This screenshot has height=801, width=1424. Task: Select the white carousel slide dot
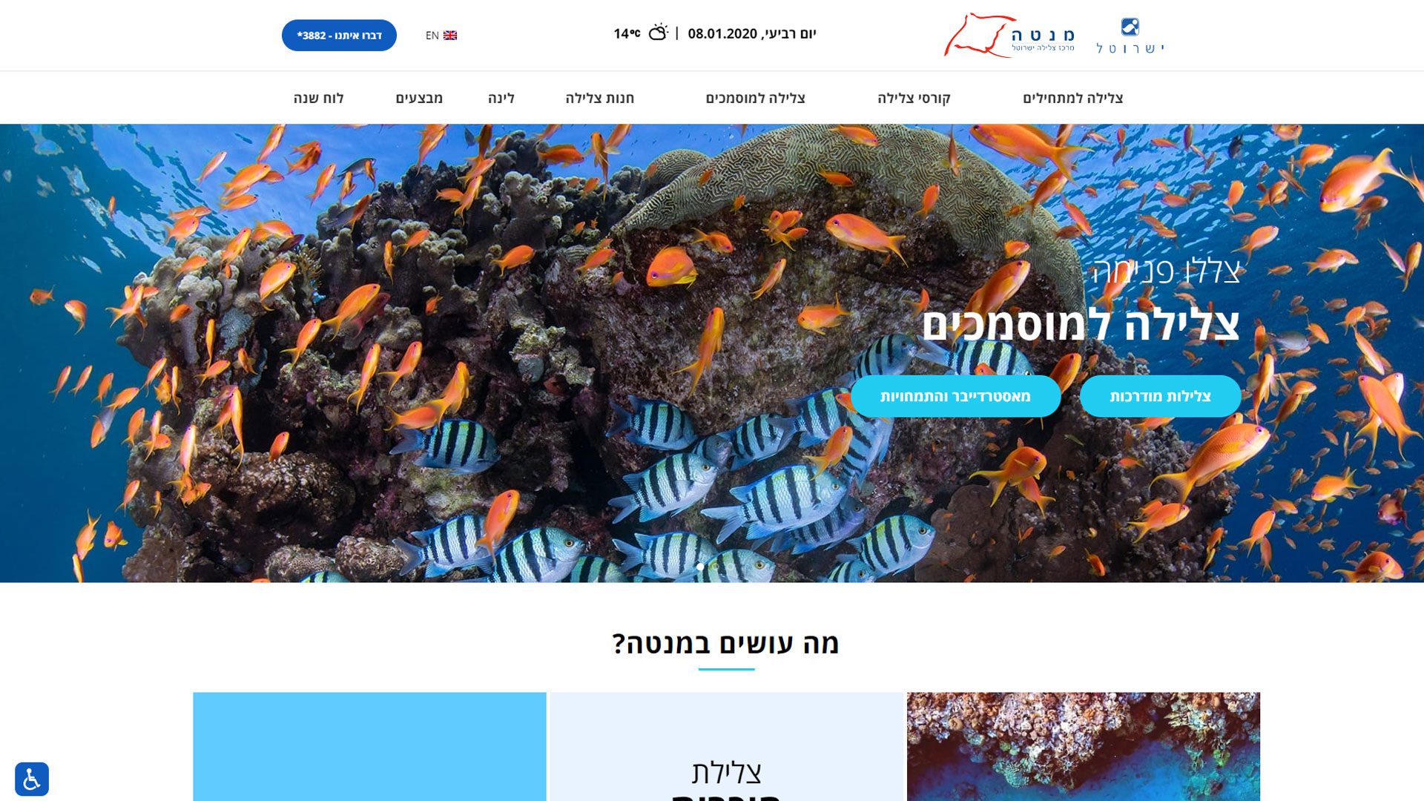(x=700, y=567)
